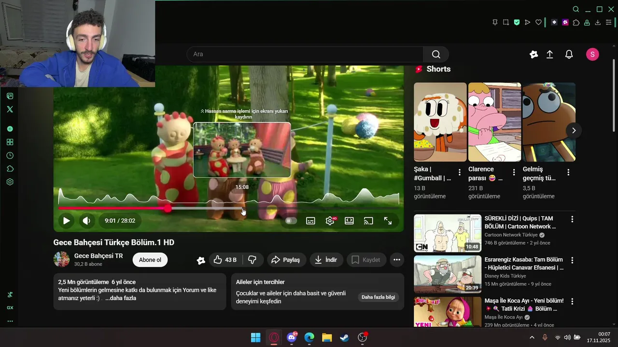Toggle theater mode view
618x347 pixels.
click(x=349, y=221)
